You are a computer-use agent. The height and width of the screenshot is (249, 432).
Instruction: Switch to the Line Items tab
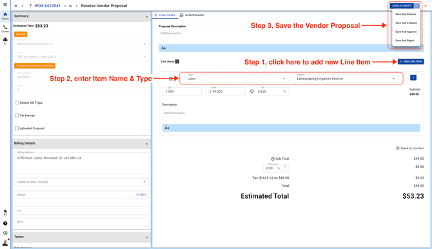pyautogui.click(x=164, y=15)
